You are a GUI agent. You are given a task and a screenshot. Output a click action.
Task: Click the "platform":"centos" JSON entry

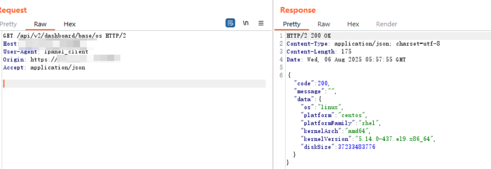(334, 115)
